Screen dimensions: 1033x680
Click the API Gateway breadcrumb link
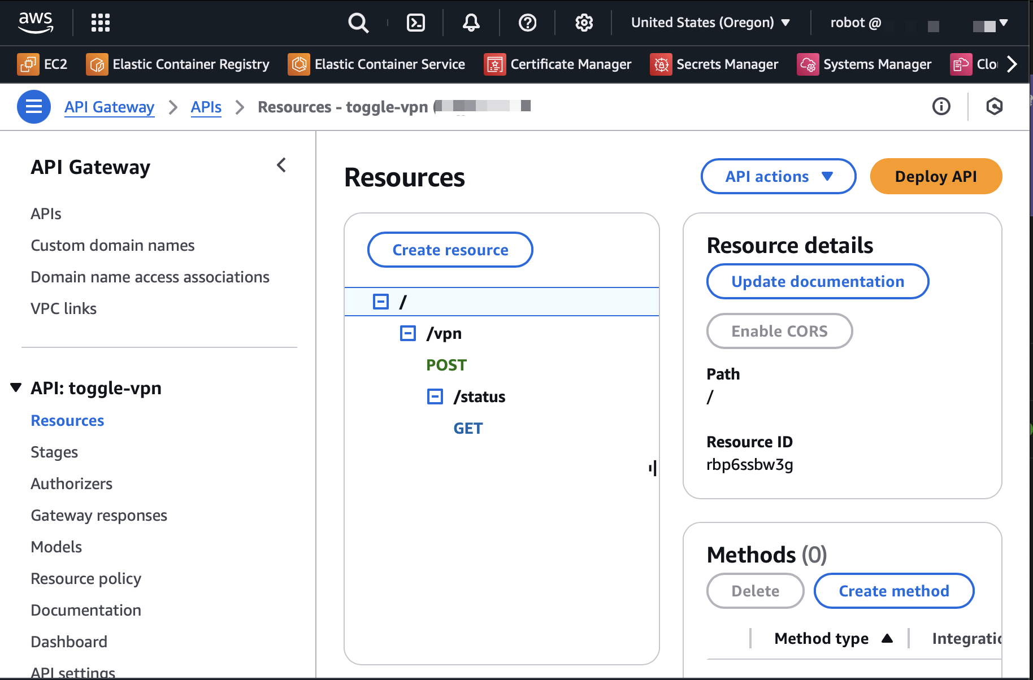coord(109,107)
